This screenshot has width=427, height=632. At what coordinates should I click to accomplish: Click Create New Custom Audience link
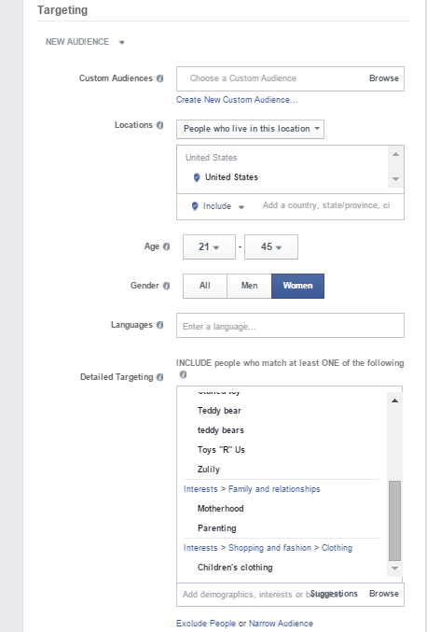point(237,100)
